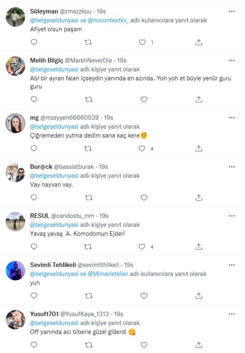Open the @Mimarietkiler mention link
The width and height of the screenshot is (245, 353).
coord(108,274)
